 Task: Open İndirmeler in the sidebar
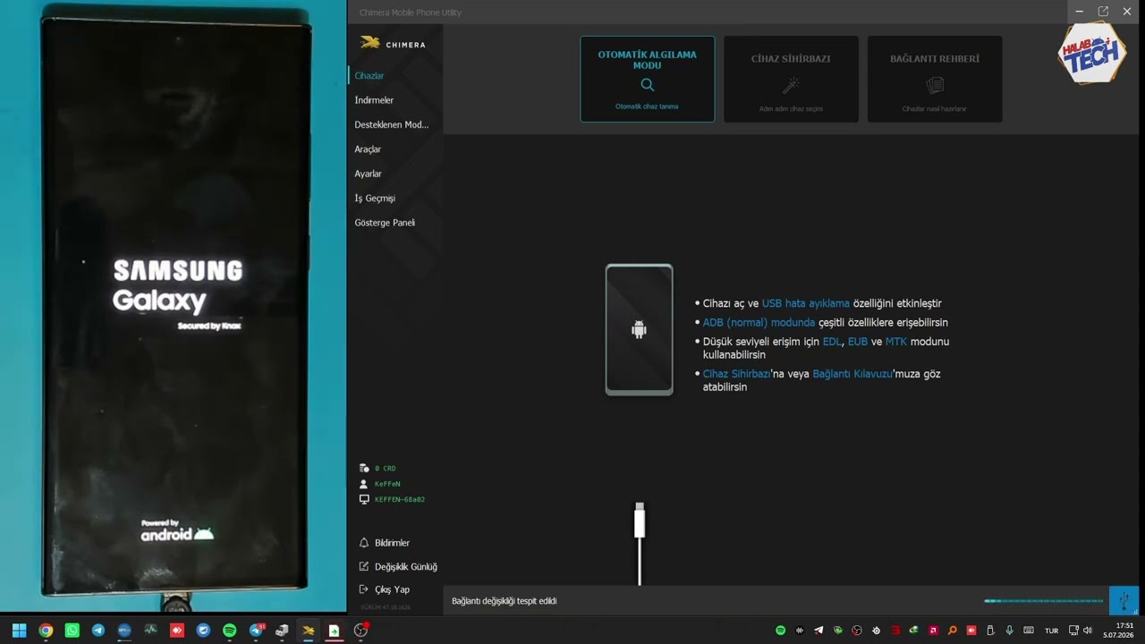click(374, 100)
